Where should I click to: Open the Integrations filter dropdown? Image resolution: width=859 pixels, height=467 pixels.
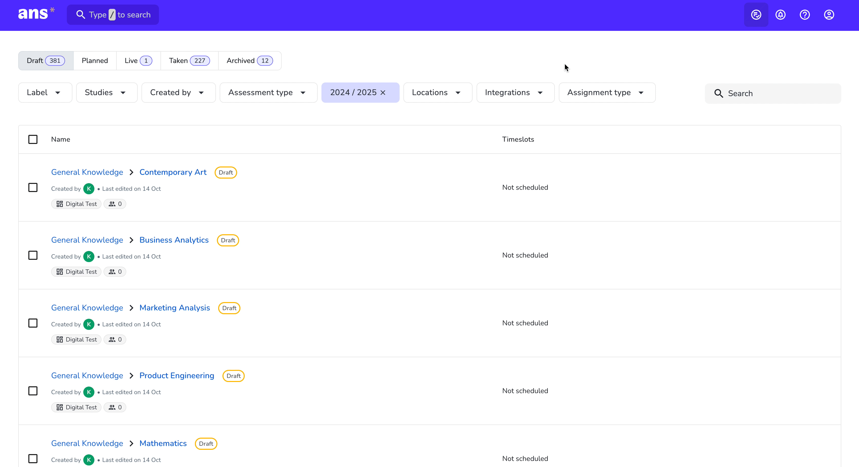[x=516, y=93]
